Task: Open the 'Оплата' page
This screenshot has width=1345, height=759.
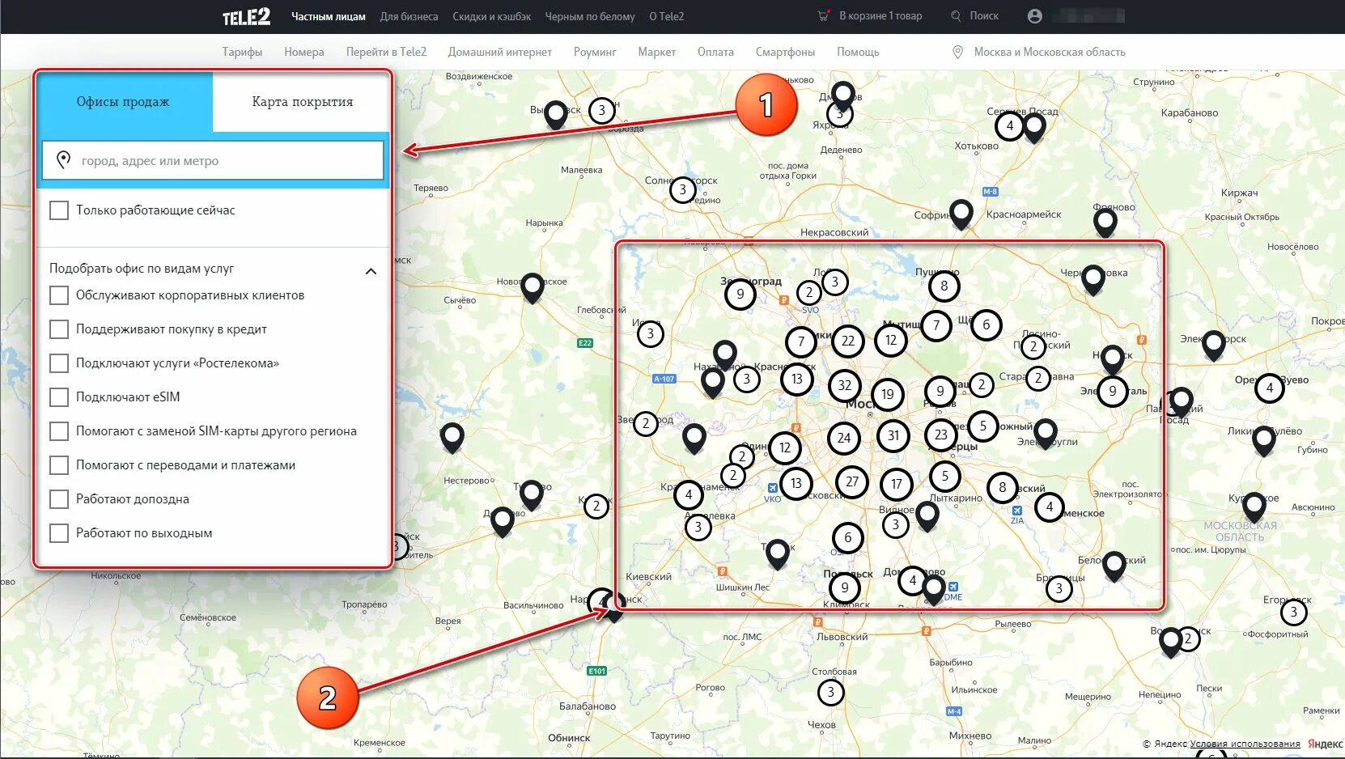Action: [715, 52]
